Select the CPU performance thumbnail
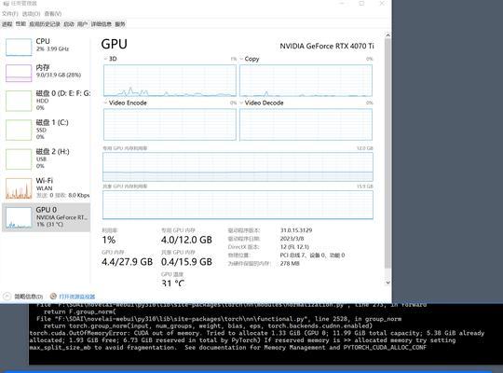Screen dimensions: 503x373 [19, 48]
